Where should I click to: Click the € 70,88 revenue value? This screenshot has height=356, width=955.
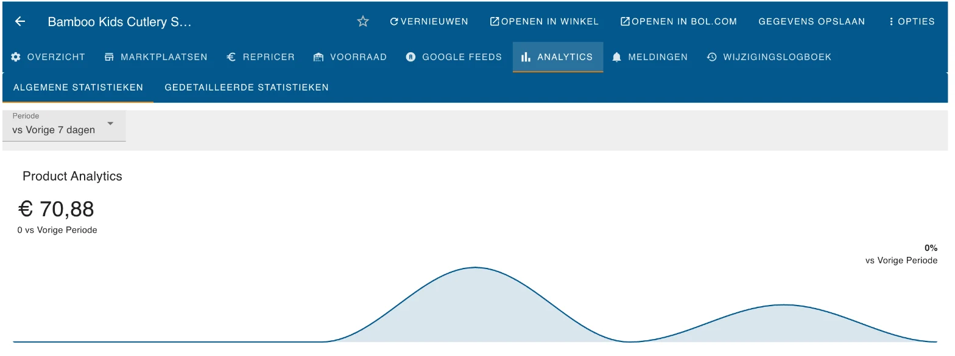(x=56, y=209)
